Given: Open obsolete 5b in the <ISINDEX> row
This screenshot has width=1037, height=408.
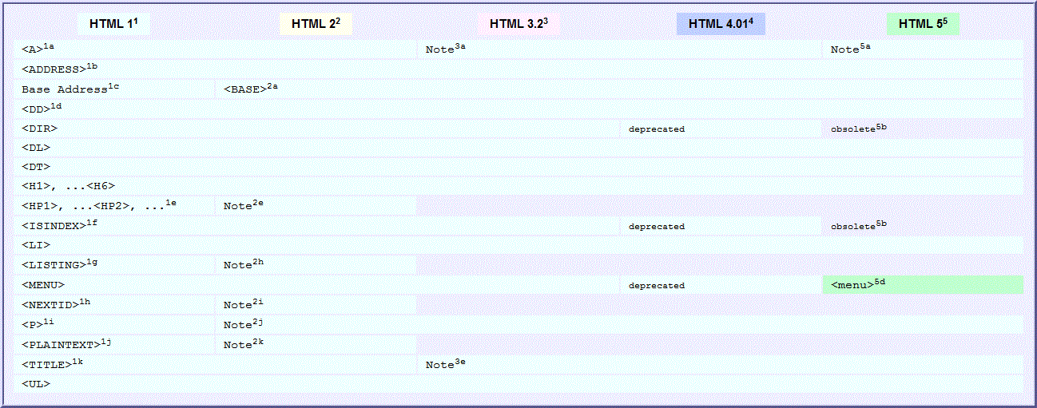Looking at the screenshot, I should [858, 226].
